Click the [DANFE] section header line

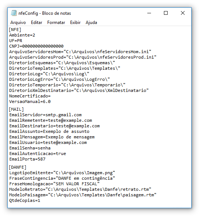tap(18, 167)
